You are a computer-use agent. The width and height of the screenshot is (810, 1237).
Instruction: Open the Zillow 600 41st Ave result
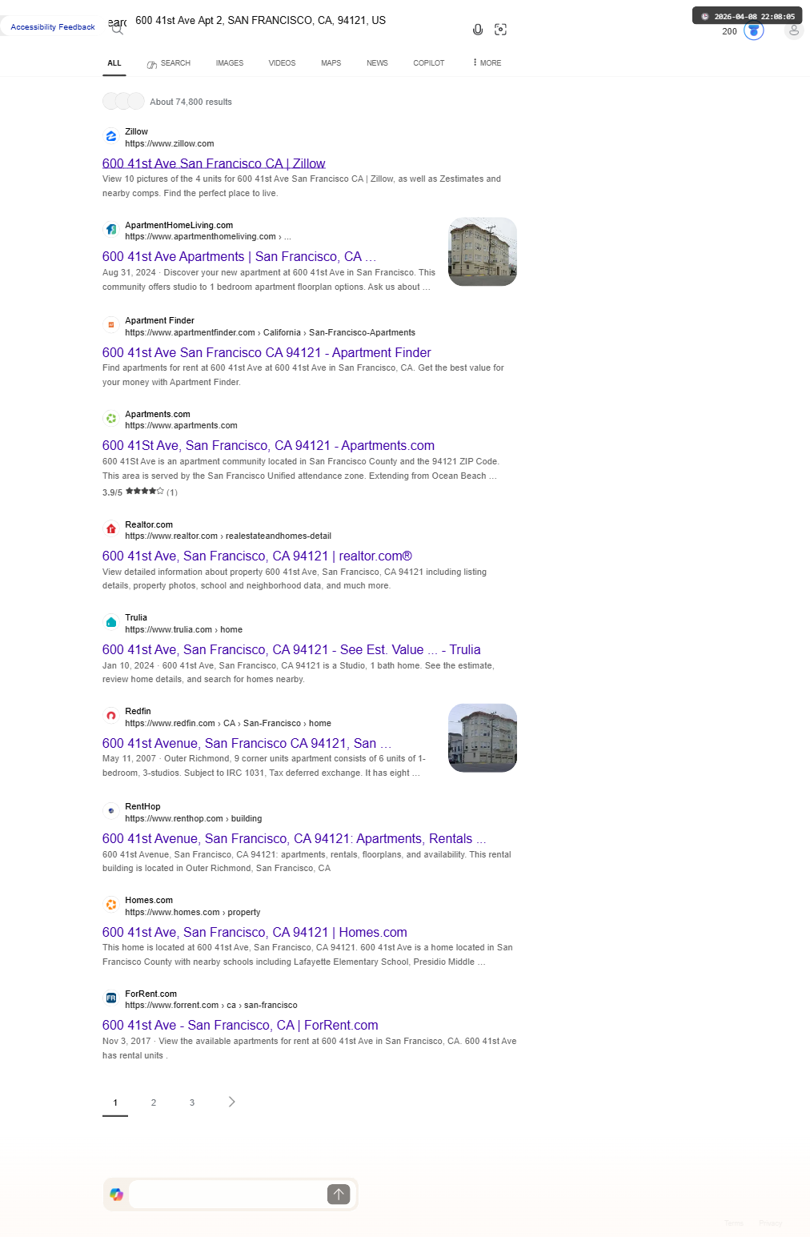click(214, 163)
